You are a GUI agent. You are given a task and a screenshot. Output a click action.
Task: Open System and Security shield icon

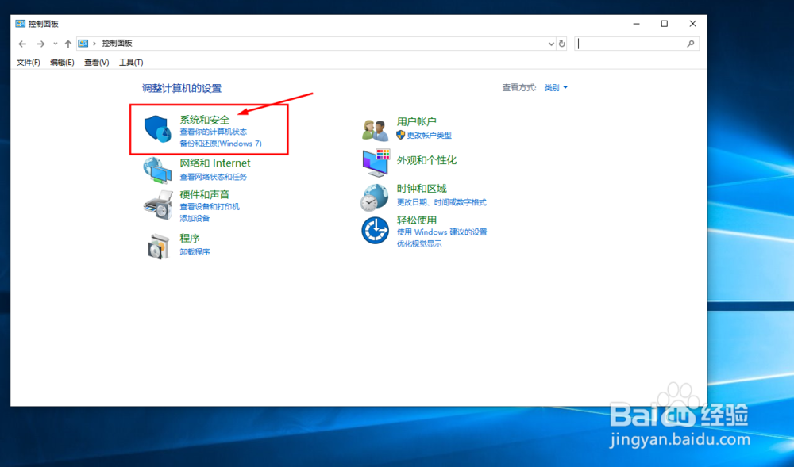[157, 128]
